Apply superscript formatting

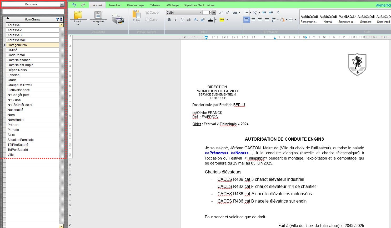tap(203, 20)
